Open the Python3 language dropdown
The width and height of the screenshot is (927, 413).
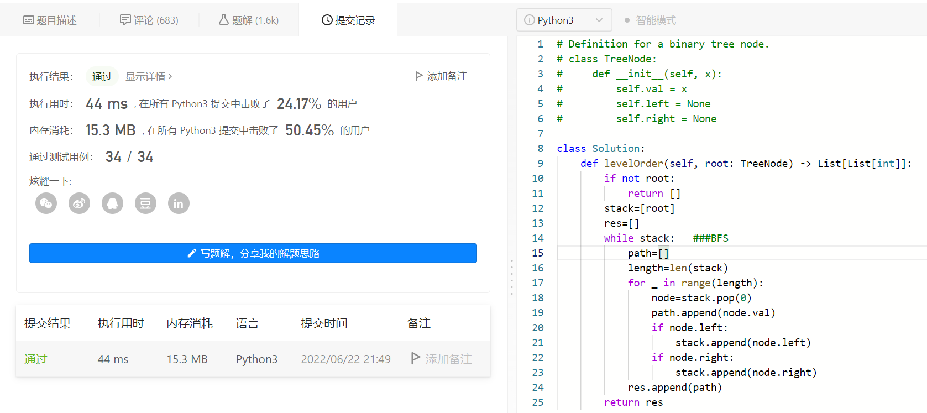tap(564, 20)
